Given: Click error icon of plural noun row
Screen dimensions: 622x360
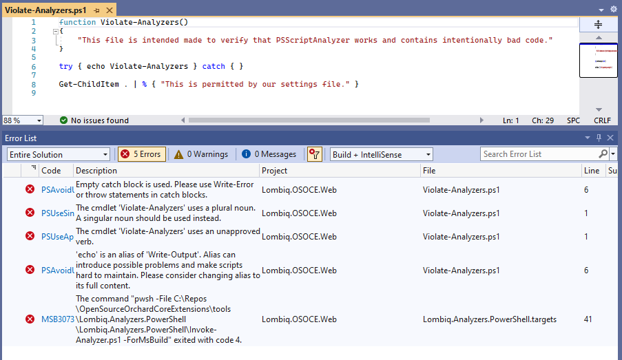Looking at the screenshot, I should coord(30,213).
